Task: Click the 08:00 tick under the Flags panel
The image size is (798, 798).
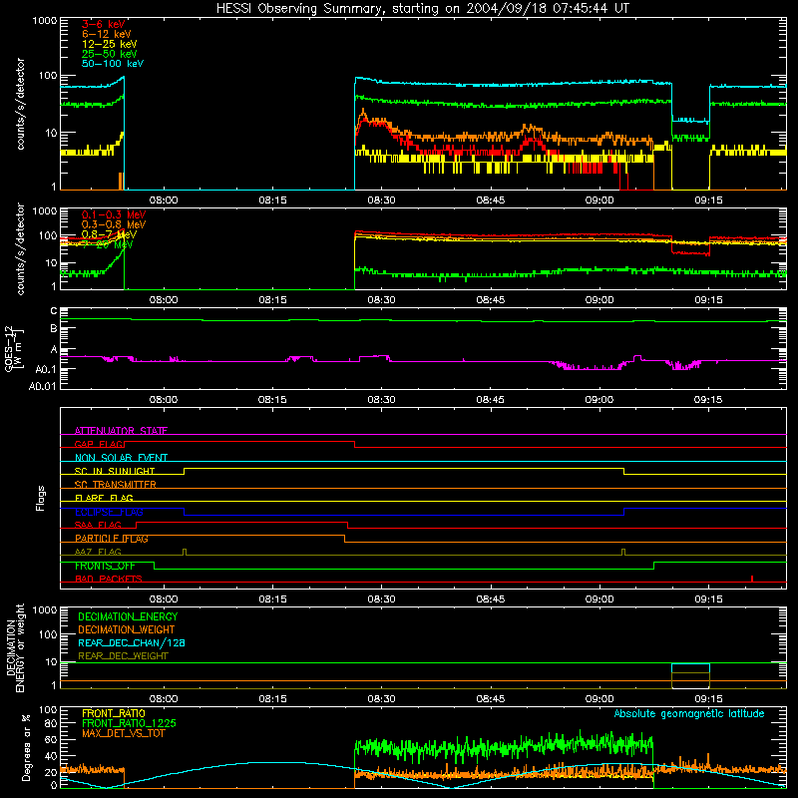Action: click(164, 599)
